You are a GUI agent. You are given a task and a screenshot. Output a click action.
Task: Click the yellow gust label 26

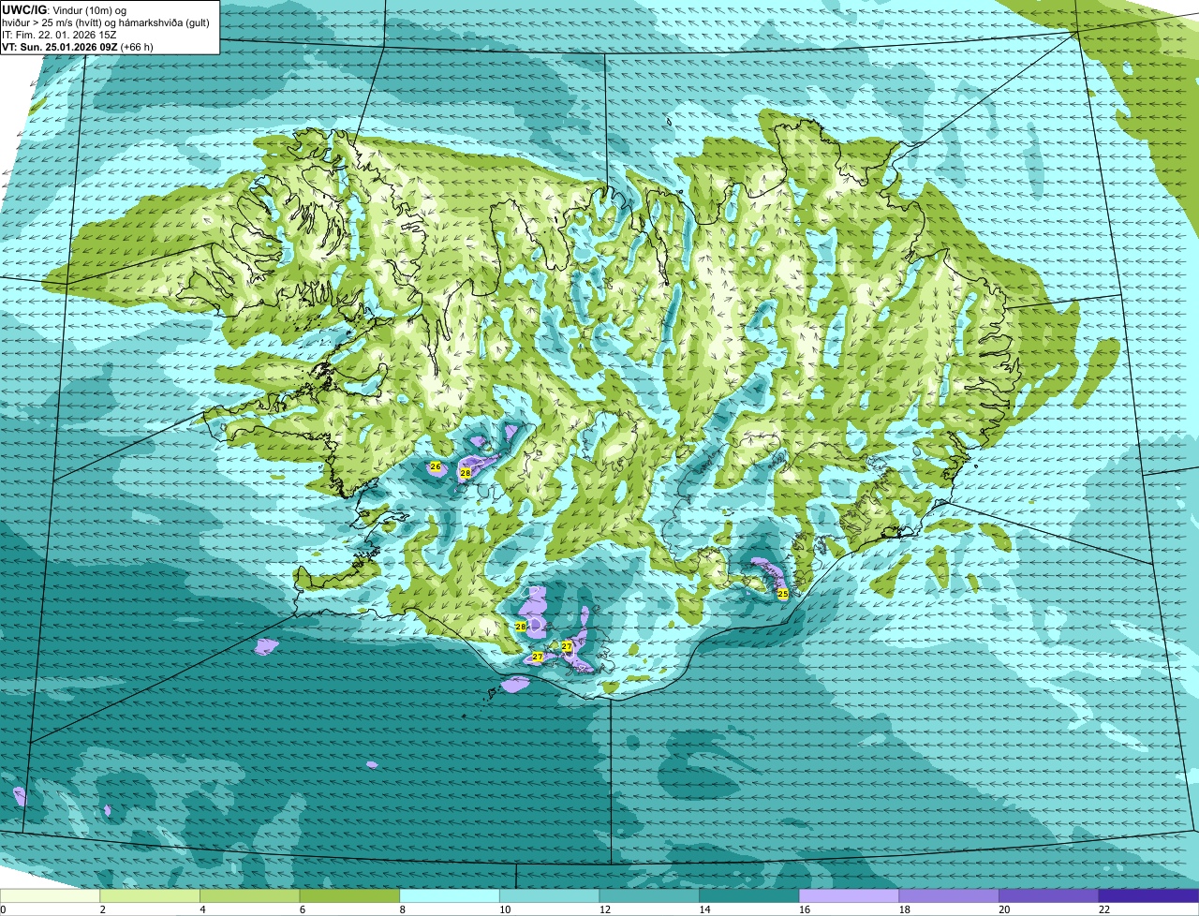pyautogui.click(x=435, y=466)
